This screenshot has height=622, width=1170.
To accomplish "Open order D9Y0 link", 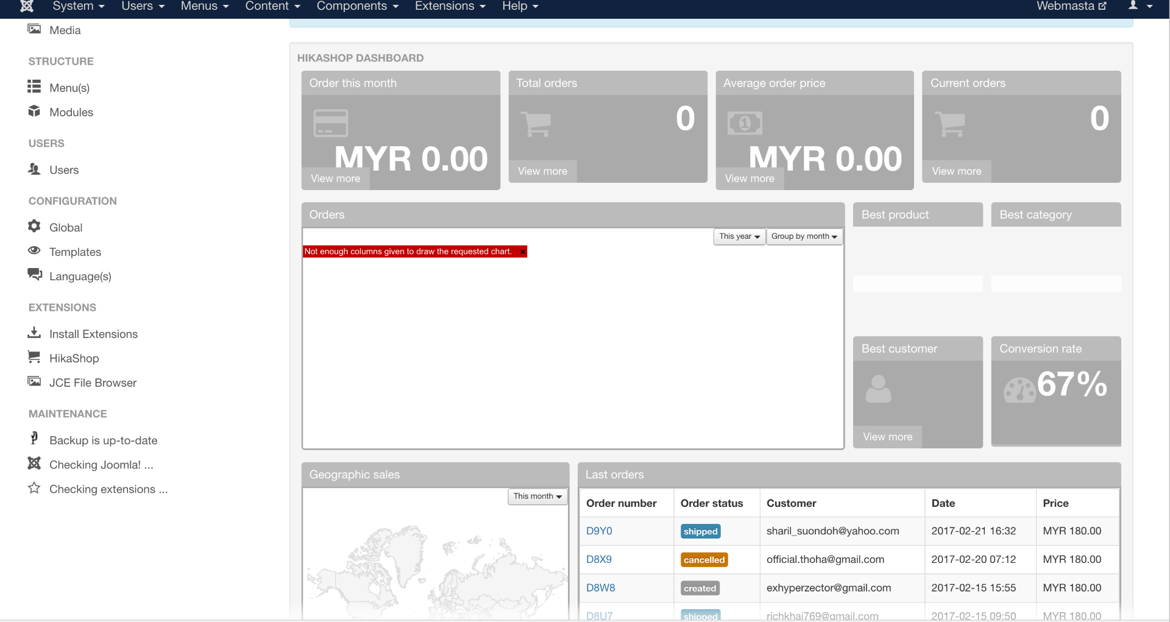I will click(x=598, y=531).
